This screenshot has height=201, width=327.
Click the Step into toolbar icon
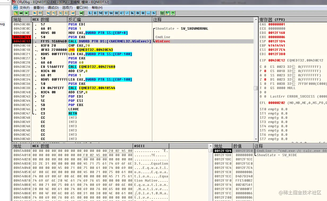coord(48,13)
